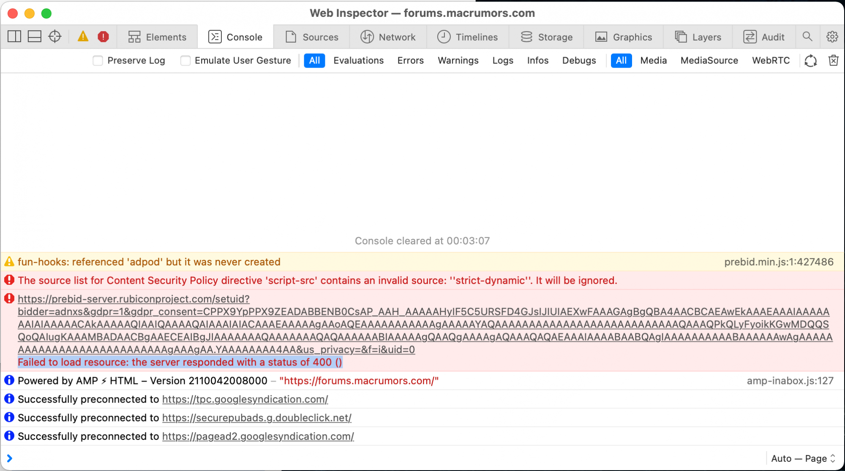Enable Preserve Log checkbox
Image resolution: width=845 pixels, height=471 pixels.
[x=98, y=60]
